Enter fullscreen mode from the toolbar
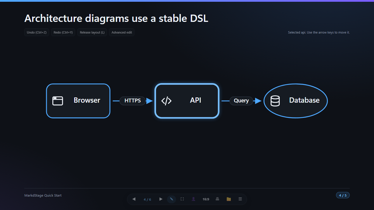Viewport: 374px width, 210px height. [x=182, y=199]
